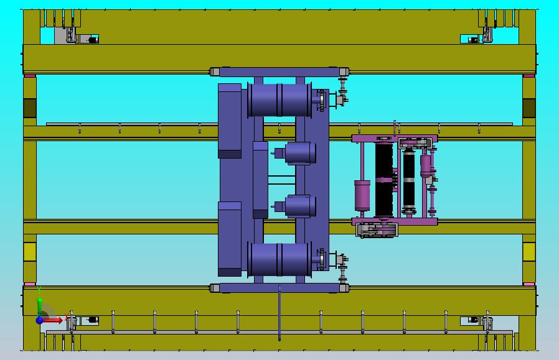Select the large black drum in the magenta assembly
This screenshot has width=559, height=360.
[384, 180]
